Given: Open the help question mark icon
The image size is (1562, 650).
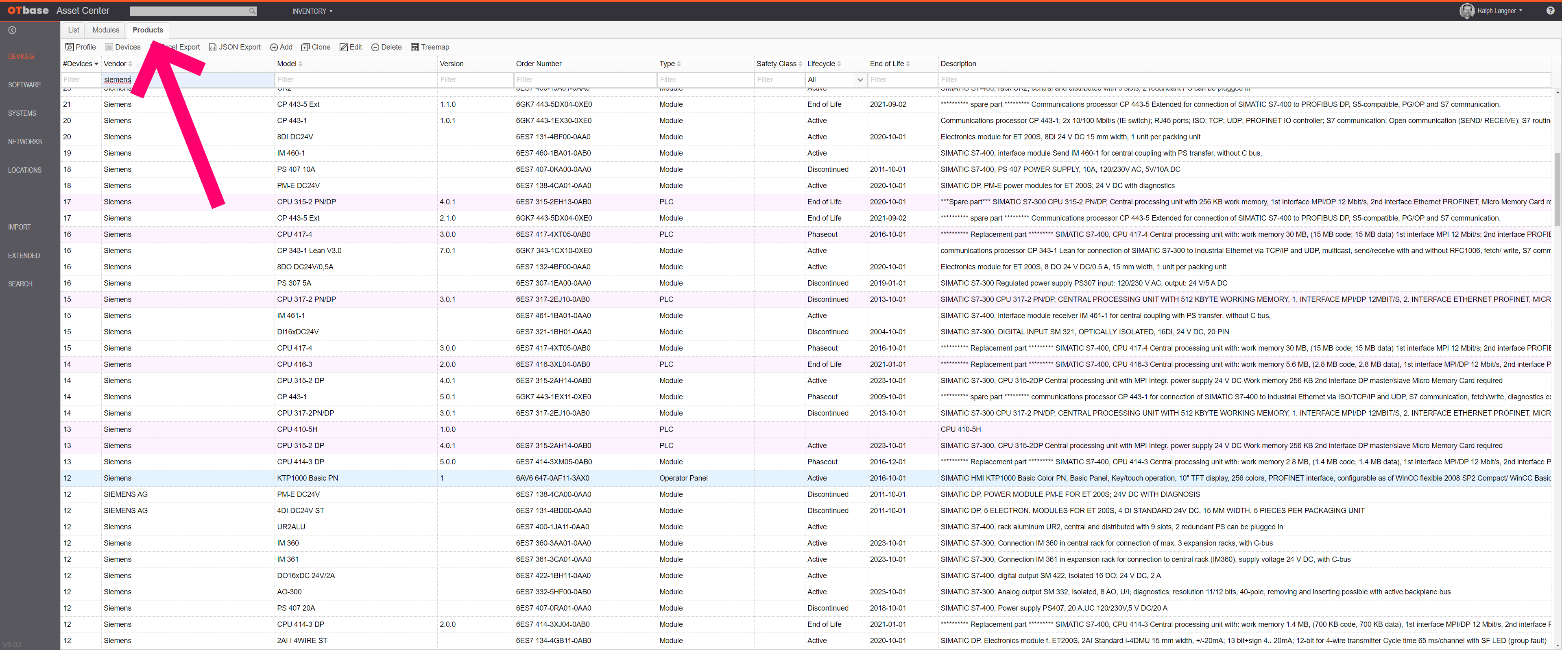Looking at the screenshot, I should [1550, 11].
